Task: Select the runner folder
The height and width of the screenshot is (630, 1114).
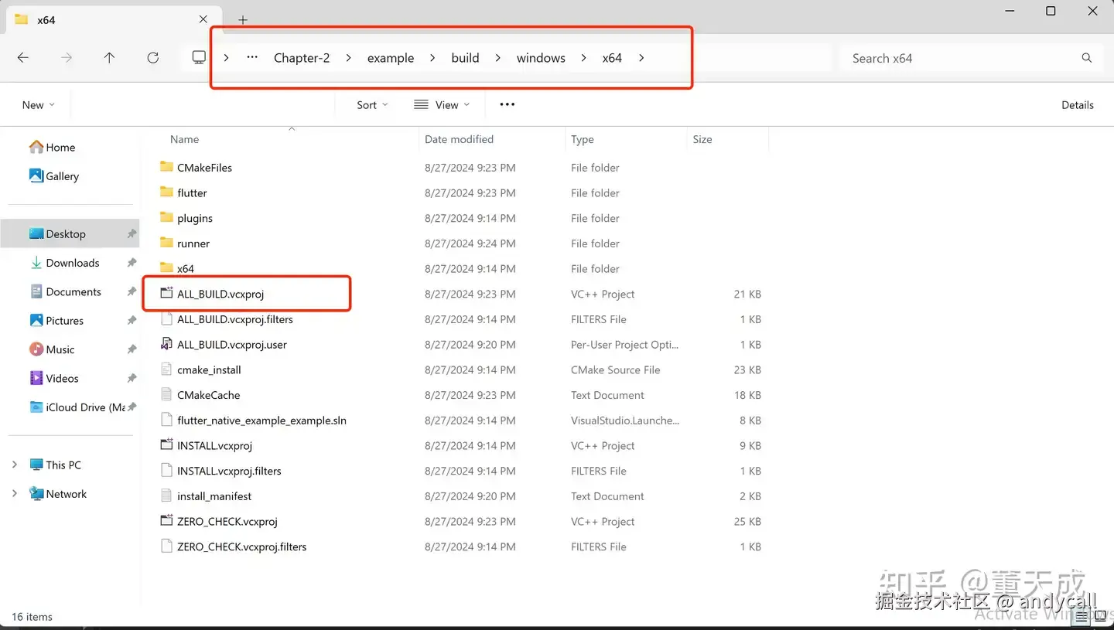Action: coord(193,243)
